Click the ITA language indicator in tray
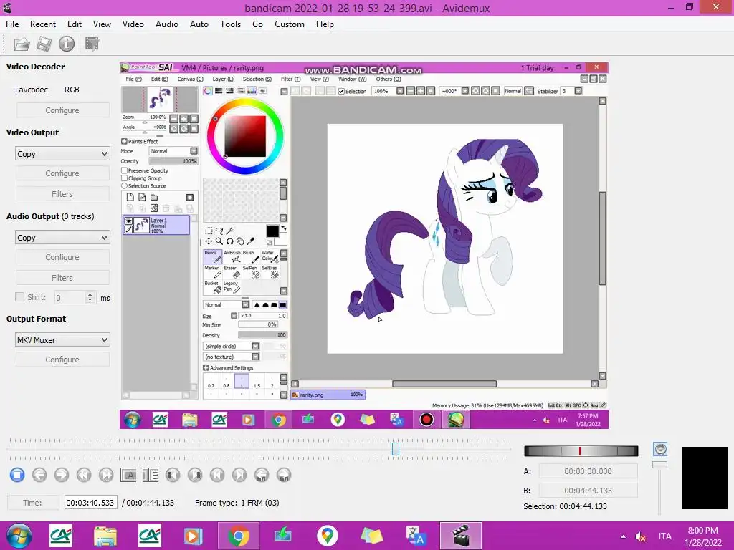734x550 pixels. pos(664,536)
